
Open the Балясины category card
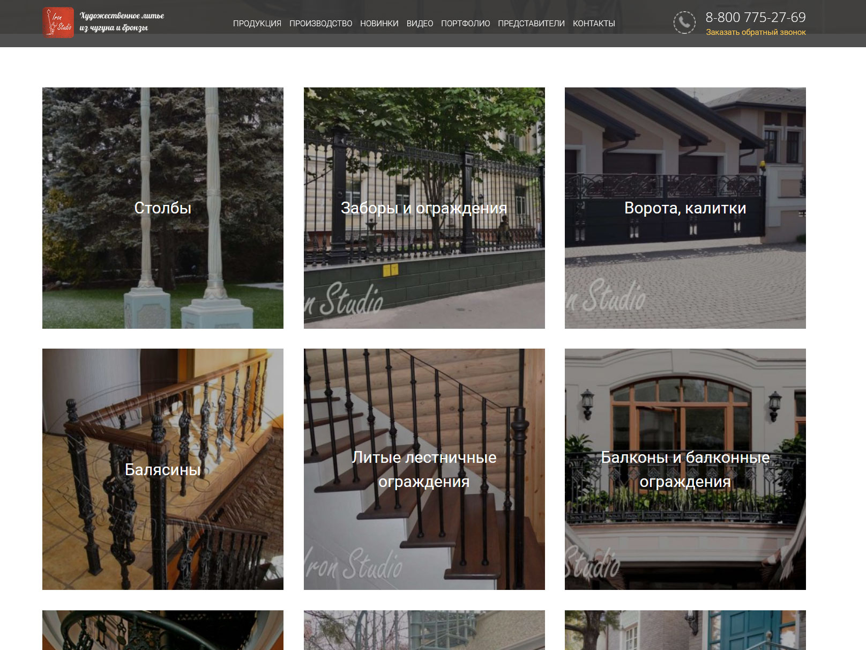click(163, 469)
